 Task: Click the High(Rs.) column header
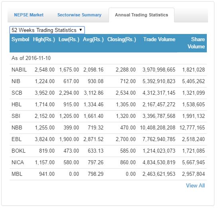(x=44, y=40)
